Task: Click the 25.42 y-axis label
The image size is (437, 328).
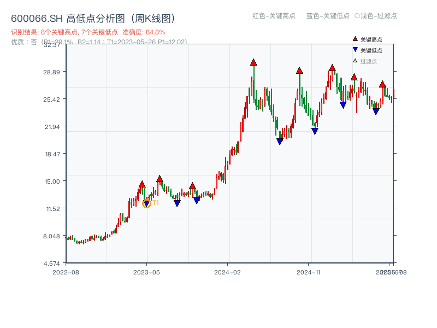Action: click(51, 99)
